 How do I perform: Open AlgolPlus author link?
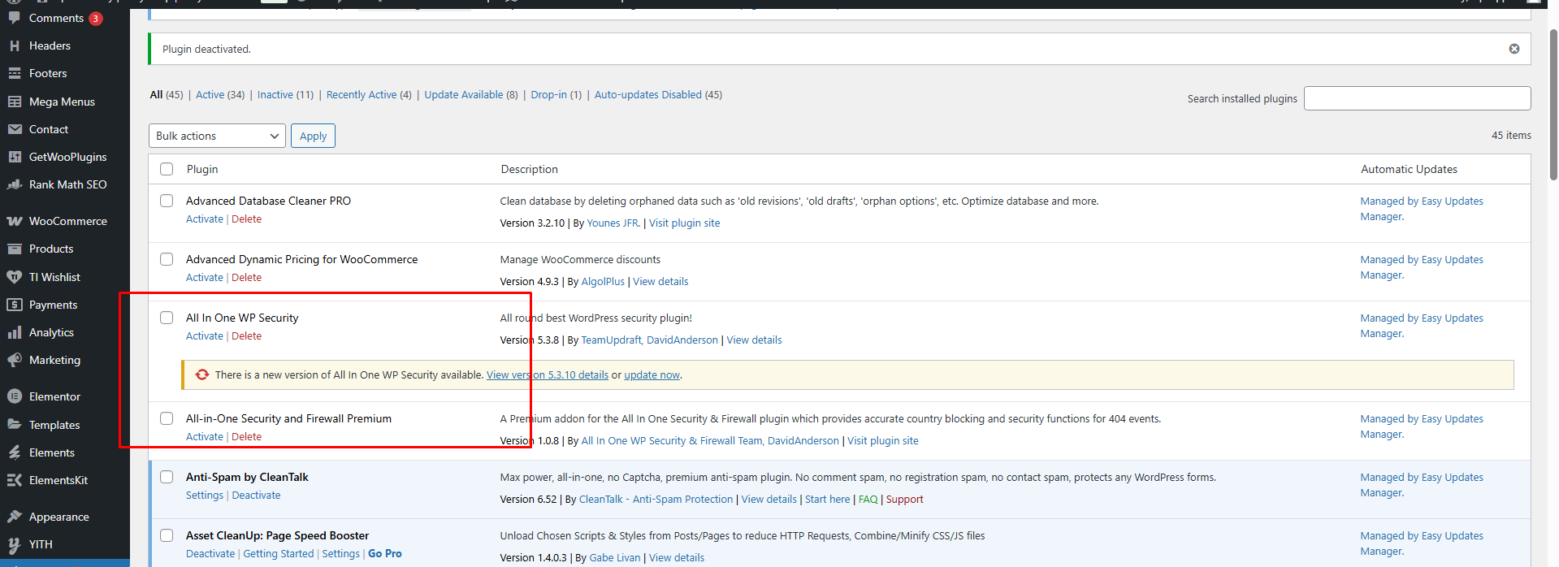[603, 282]
